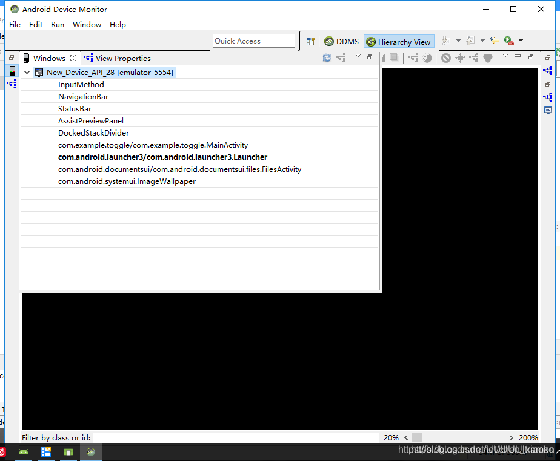Click the Android Studio robot taskbar icon
Viewport: 560px width, 461px height.
24,452
